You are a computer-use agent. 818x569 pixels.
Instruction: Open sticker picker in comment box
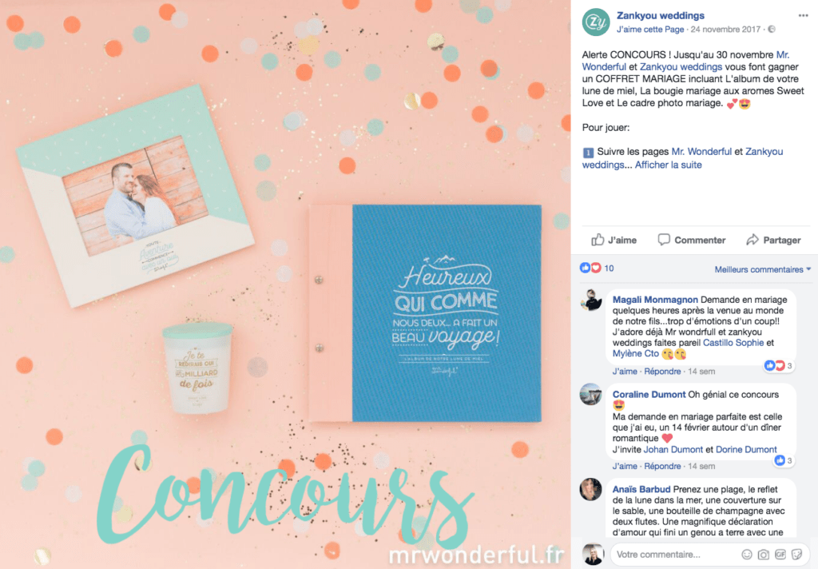(796, 555)
